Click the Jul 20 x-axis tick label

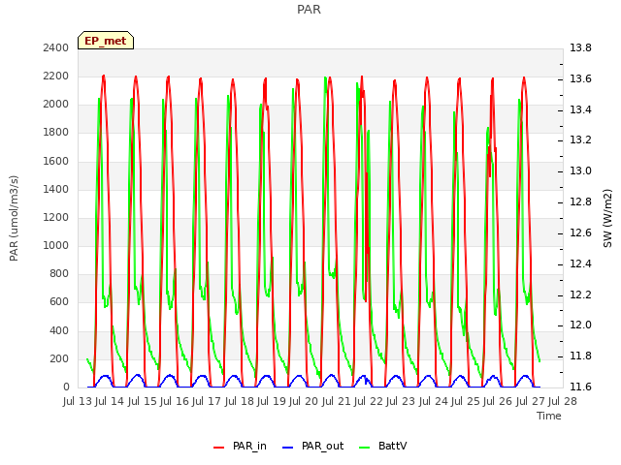click(304, 401)
